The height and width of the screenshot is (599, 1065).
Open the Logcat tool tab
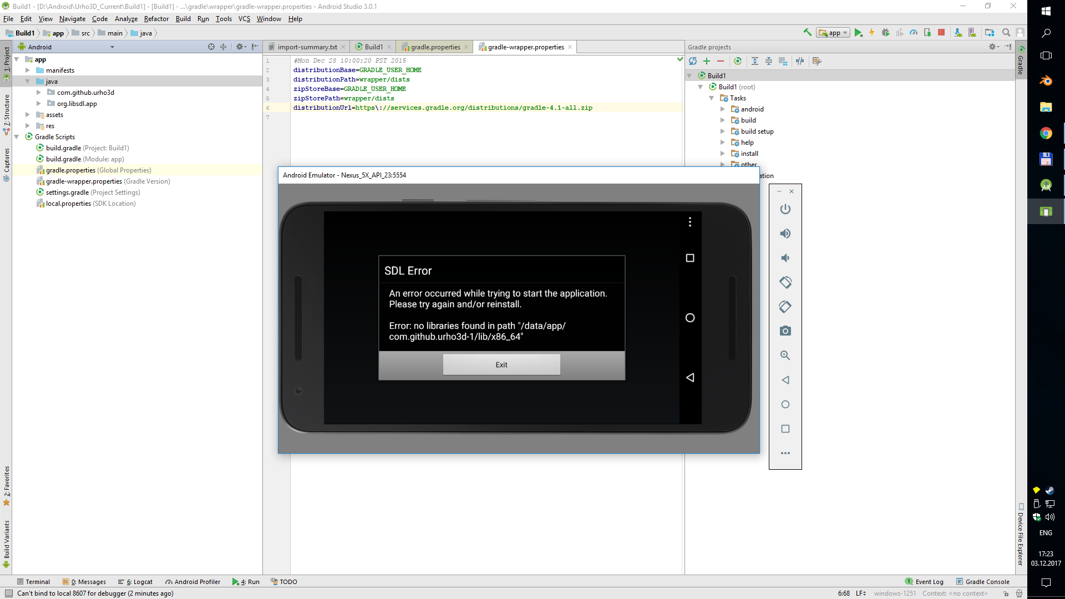click(135, 582)
